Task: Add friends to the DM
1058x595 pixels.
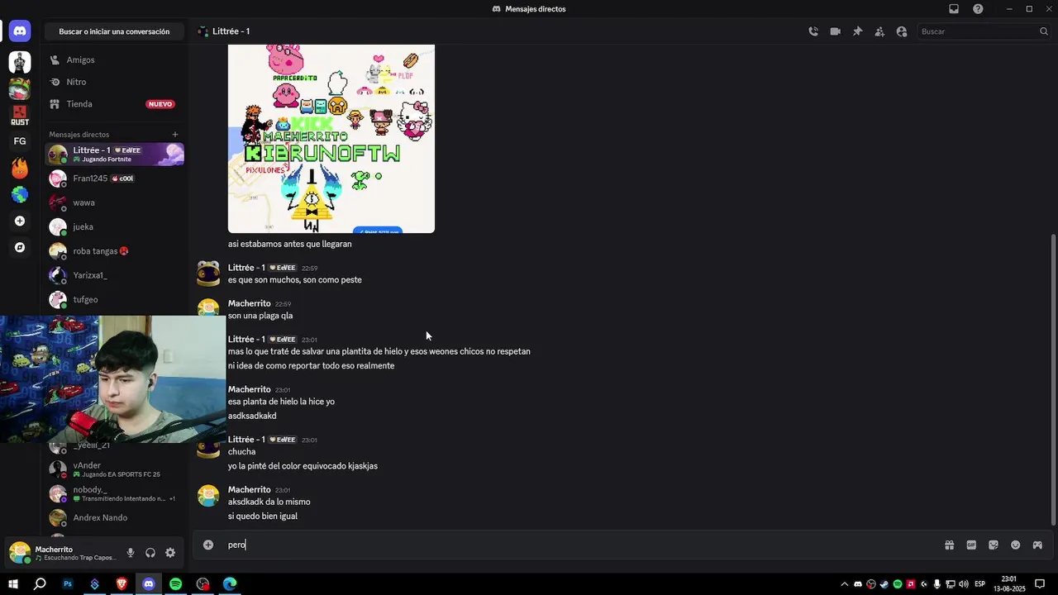Action: pyautogui.click(x=879, y=31)
